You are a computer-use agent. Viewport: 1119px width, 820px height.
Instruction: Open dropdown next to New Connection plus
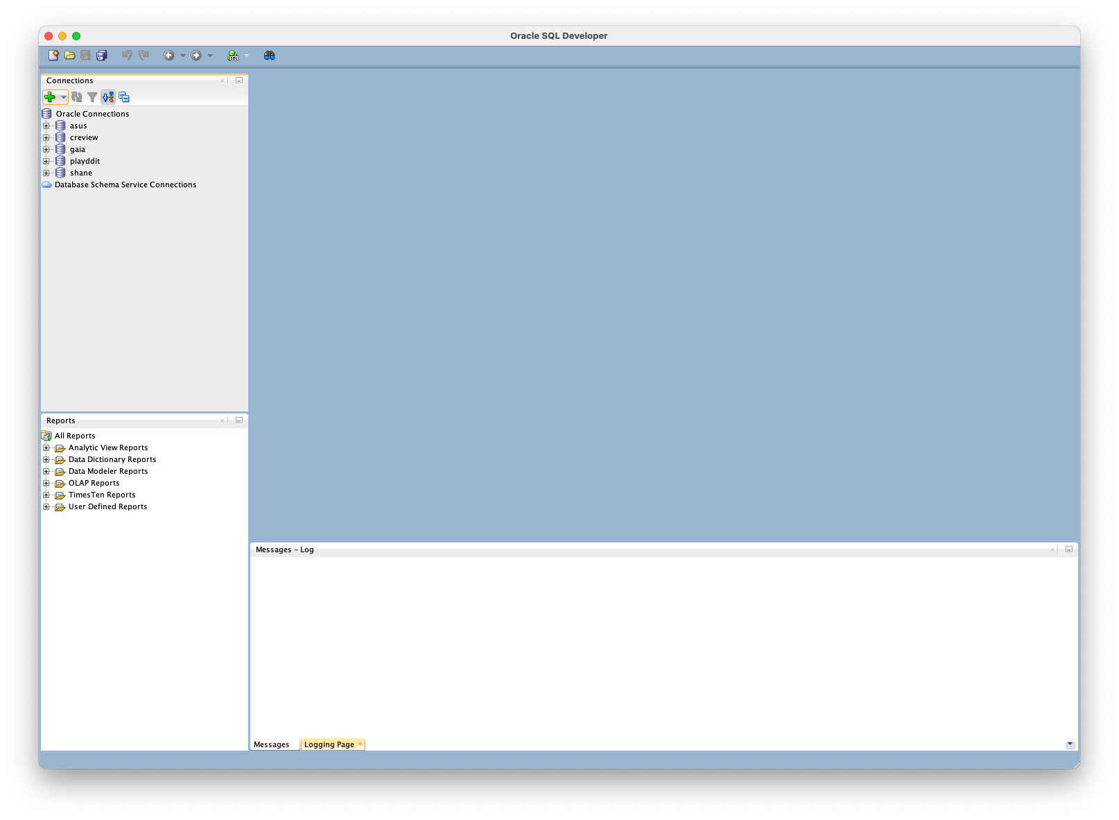[x=63, y=97]
